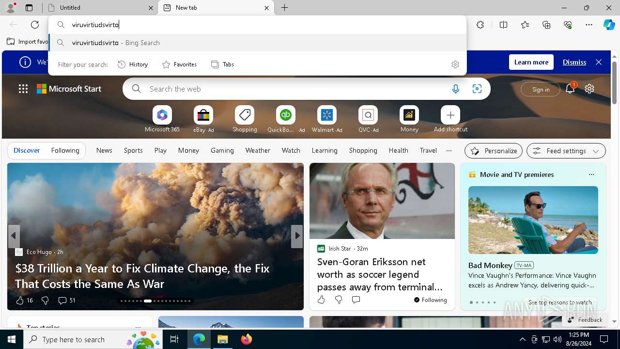Open Copilot sidebar icon

[x=609, y=25]
